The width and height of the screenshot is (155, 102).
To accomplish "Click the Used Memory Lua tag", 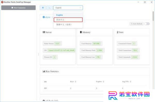I will pos(91,57).
